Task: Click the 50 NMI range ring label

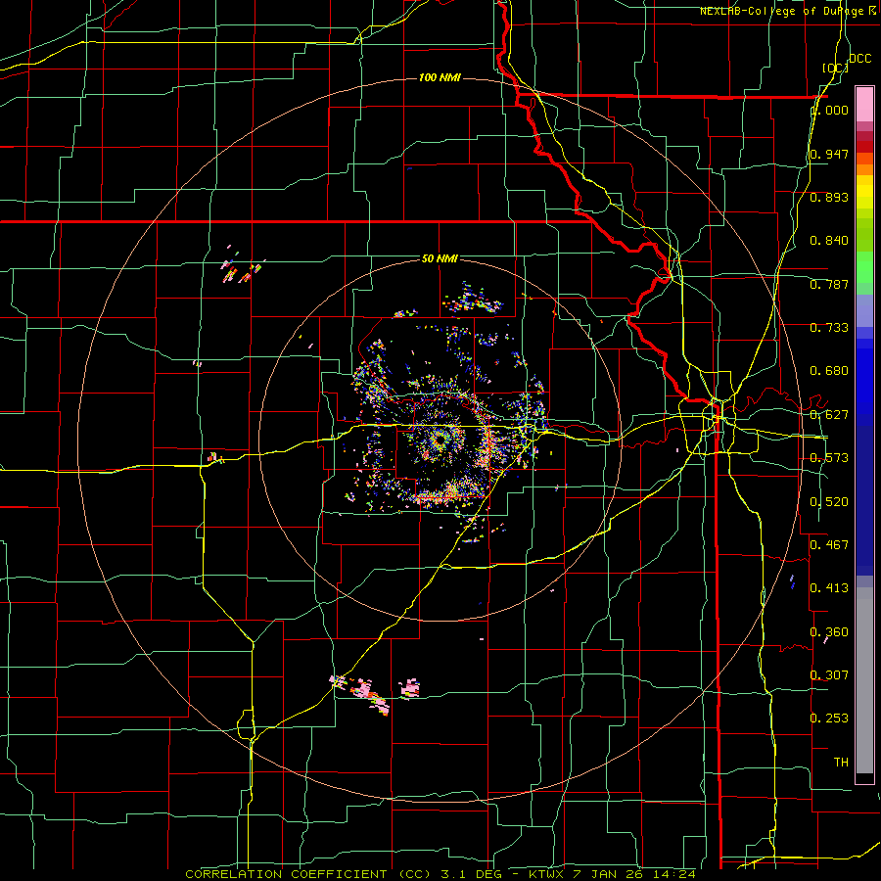Action: [x=440, y=258]
